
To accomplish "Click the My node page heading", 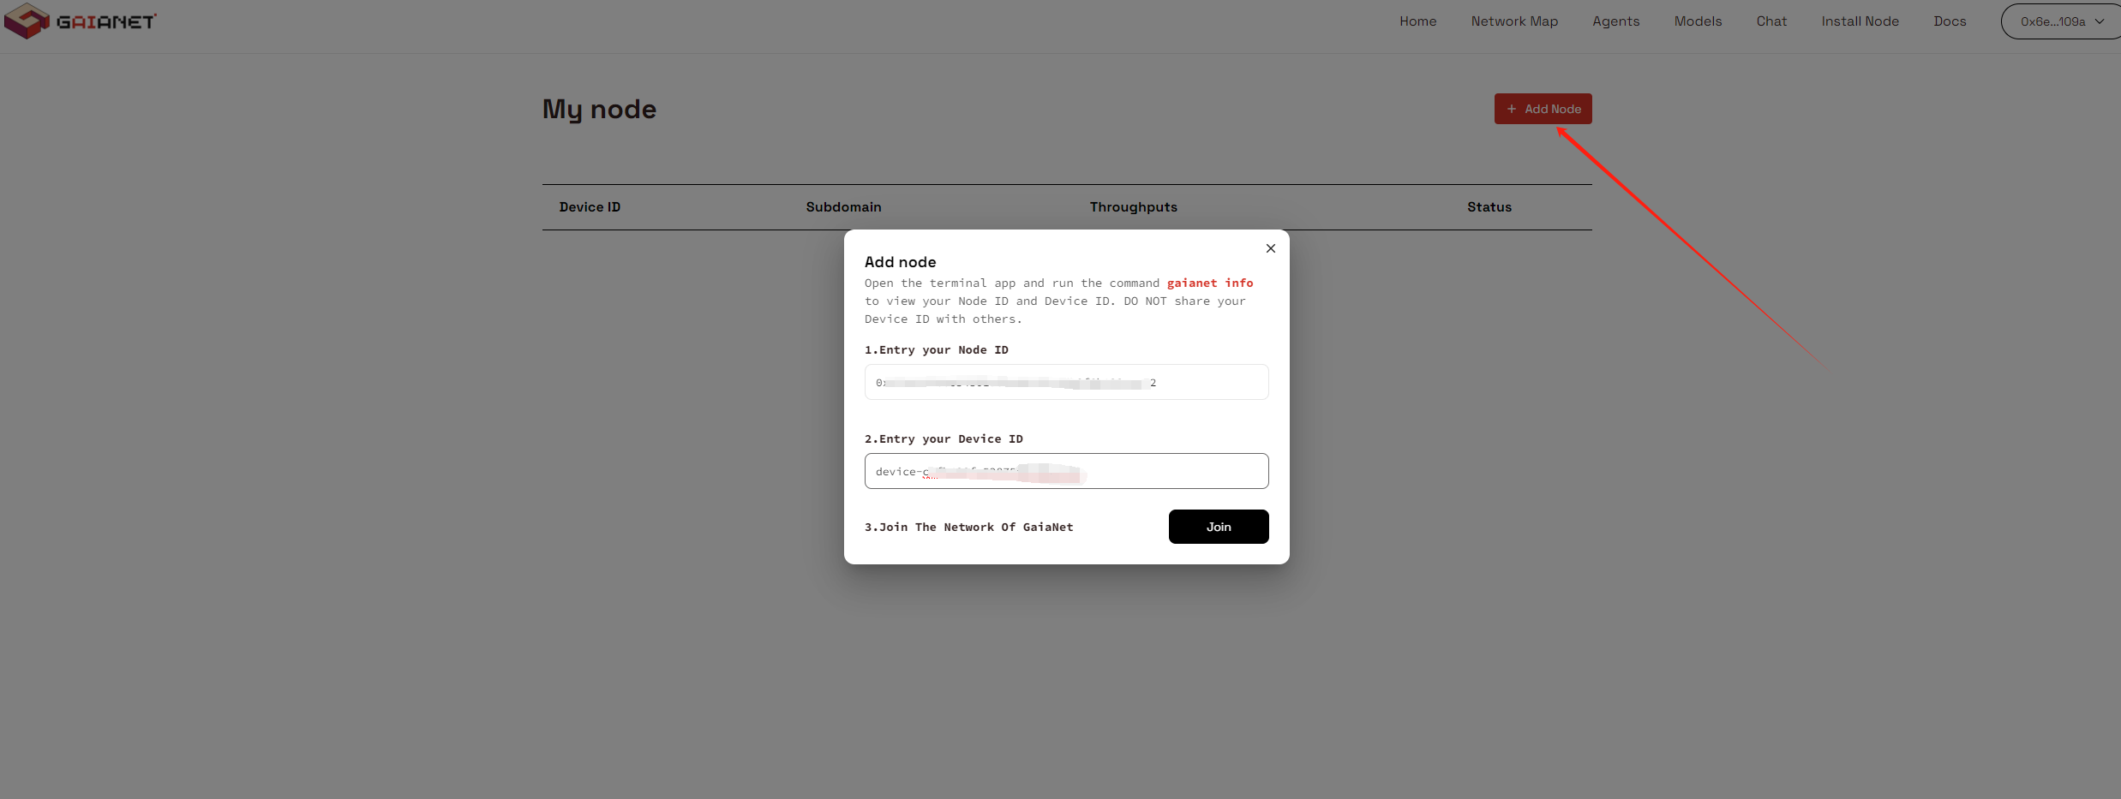I will pos(599,110).
